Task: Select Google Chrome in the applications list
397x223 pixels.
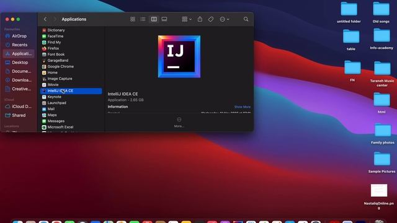Action: [71, 66]
